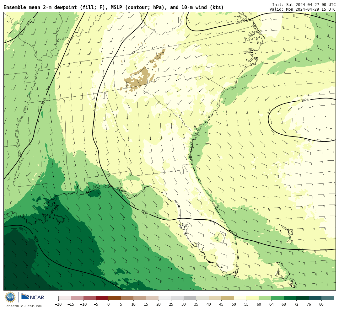The image size is (339, 310).
Task: Pick the 76 to 80 dark teal swatch
Action: (315, 298)
